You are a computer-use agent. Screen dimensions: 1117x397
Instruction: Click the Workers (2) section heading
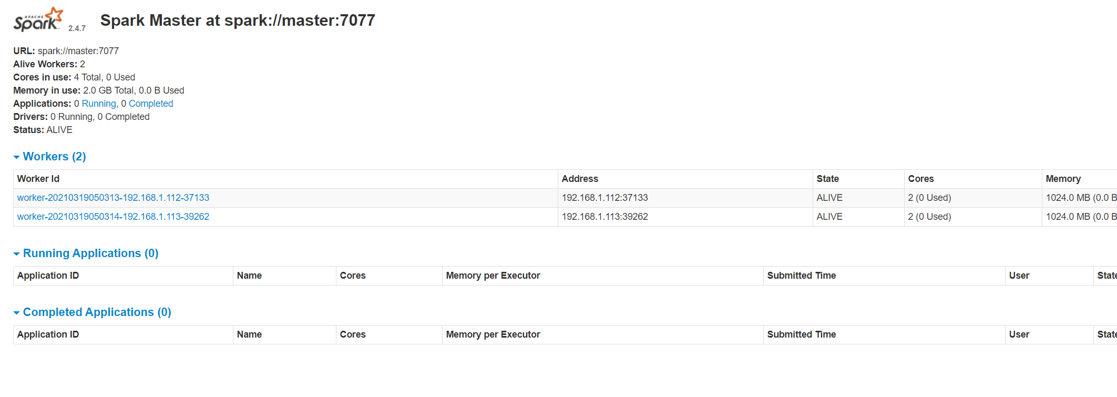[x=54, y=156]
